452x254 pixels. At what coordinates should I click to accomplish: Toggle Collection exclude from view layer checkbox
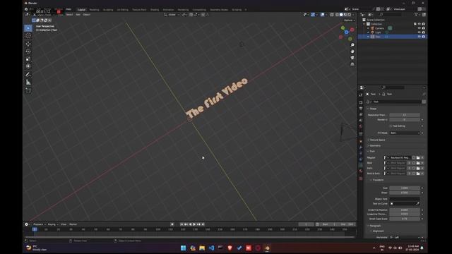(x=415, y=24)
